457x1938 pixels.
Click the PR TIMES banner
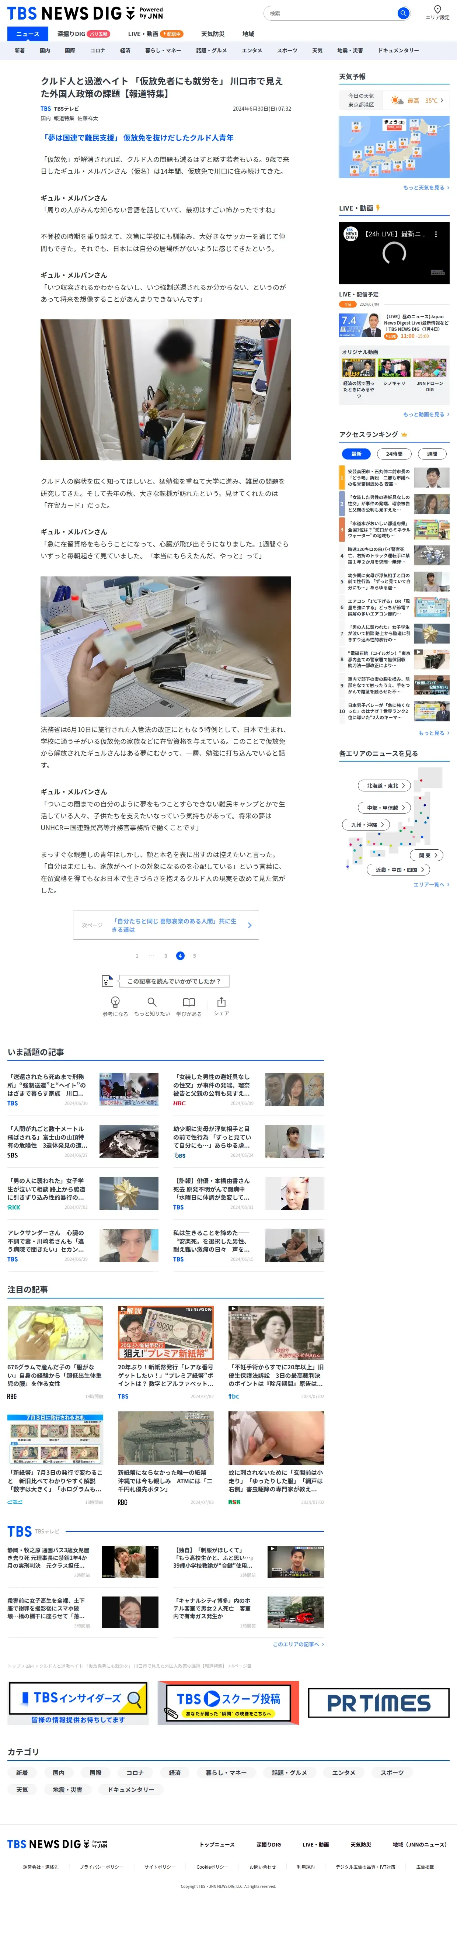[x=378, y=1702]
